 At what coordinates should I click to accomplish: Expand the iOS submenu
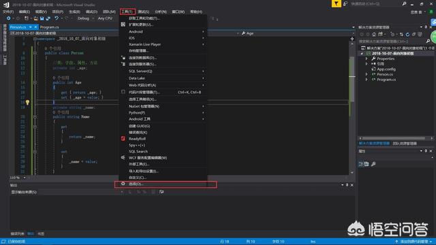tap(163, 38)
